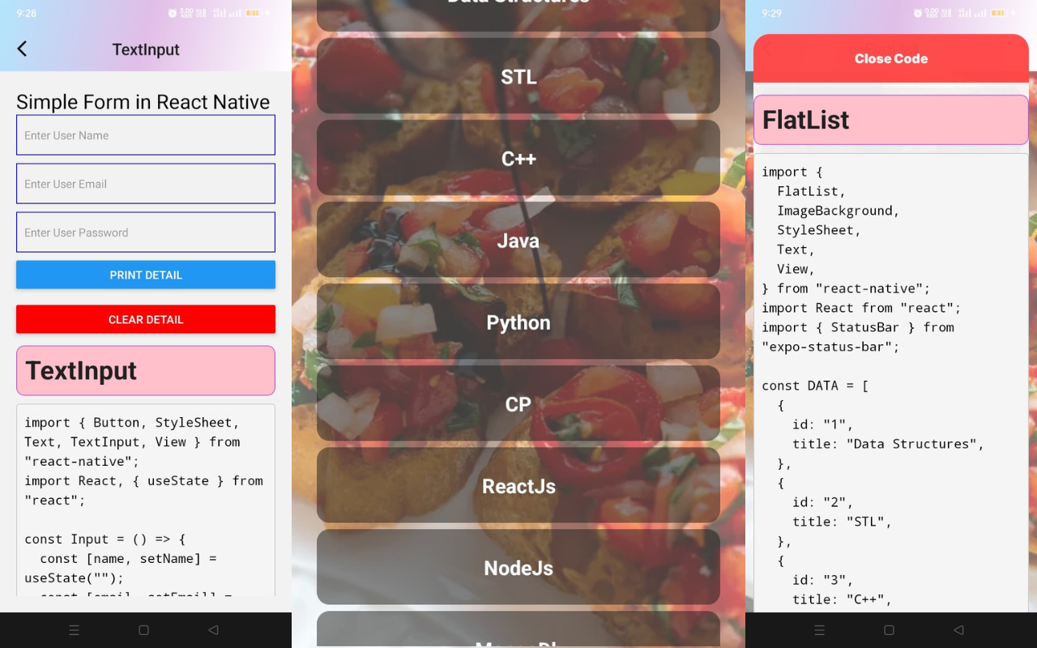Select the C++ list card
This screenshot has width=1037, height=648.
tap(518, 158)
